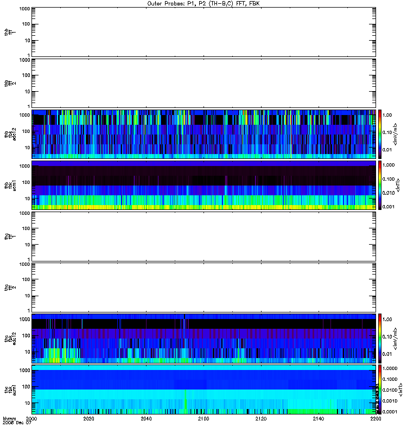This screenshot has width=407, height=434.
Task: Click the '2100' time axis label
Action: (x=203, y=418)
